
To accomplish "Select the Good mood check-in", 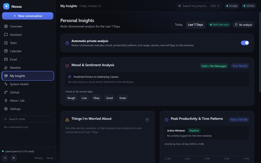I will (x=109, y=98).
